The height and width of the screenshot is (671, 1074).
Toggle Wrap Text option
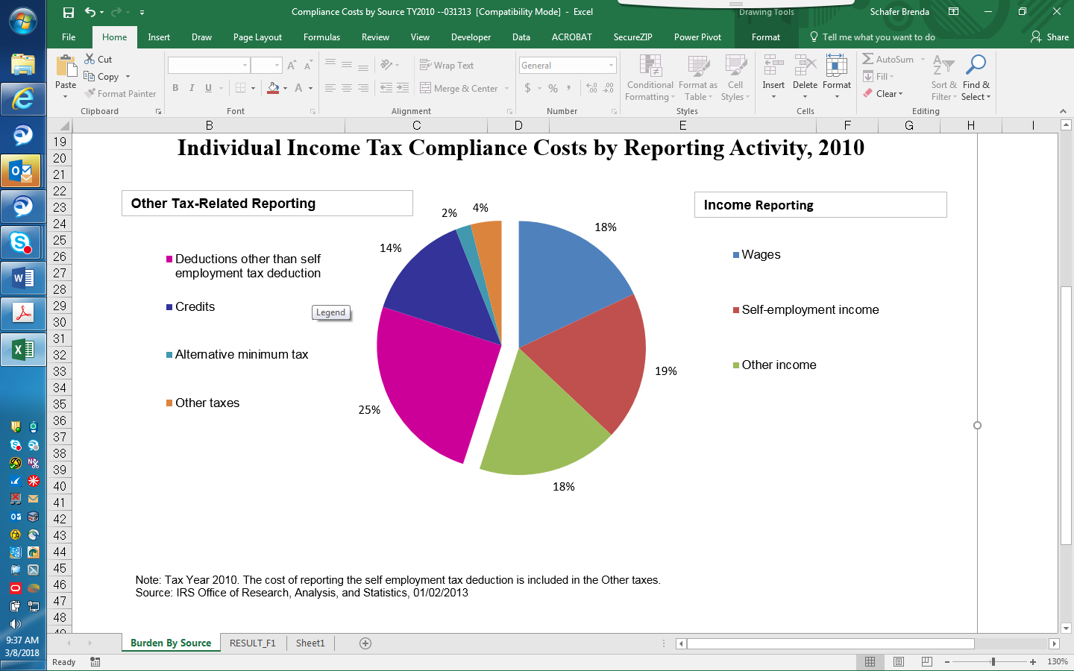(x=447, y=66)
